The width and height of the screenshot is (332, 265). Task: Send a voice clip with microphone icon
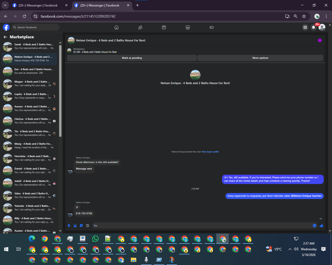[69, 226]
